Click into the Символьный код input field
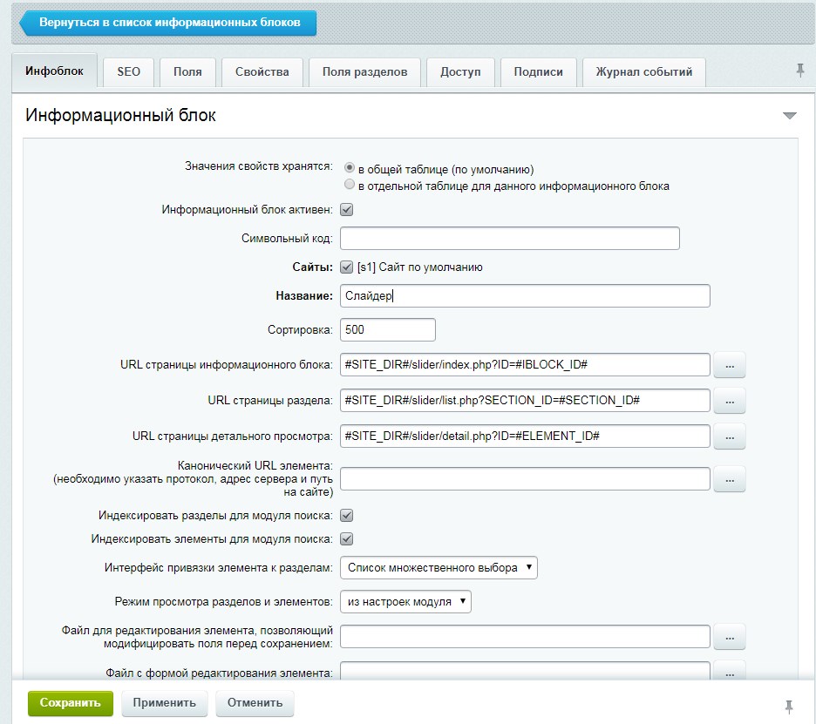 coord(509,239)
